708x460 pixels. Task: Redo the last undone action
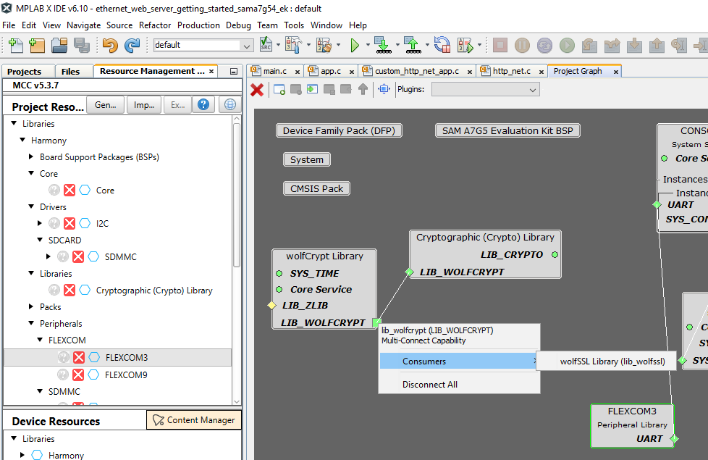point(132,45)
